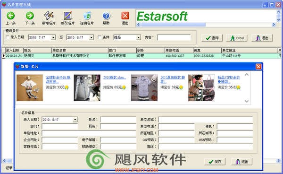
Task: Click ad panel scroll up arrow
Action: click(247, 74)
